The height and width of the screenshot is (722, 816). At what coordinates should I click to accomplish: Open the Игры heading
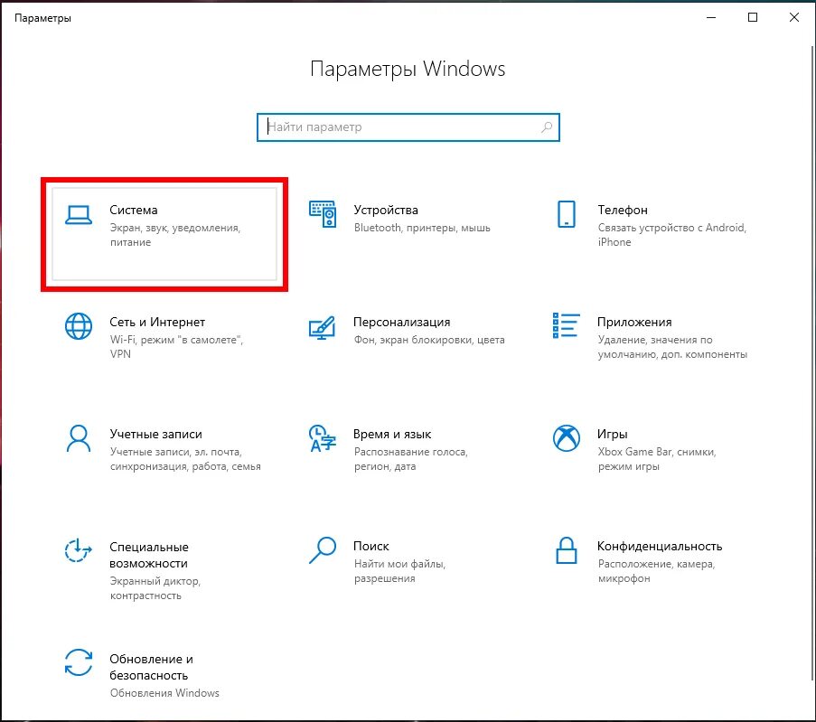pos(613,434)
